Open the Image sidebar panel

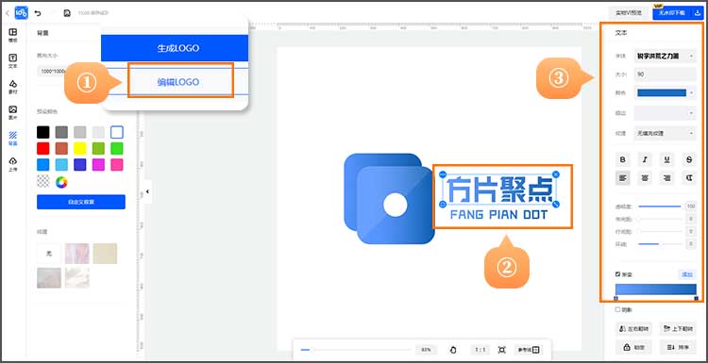(13, 112)
